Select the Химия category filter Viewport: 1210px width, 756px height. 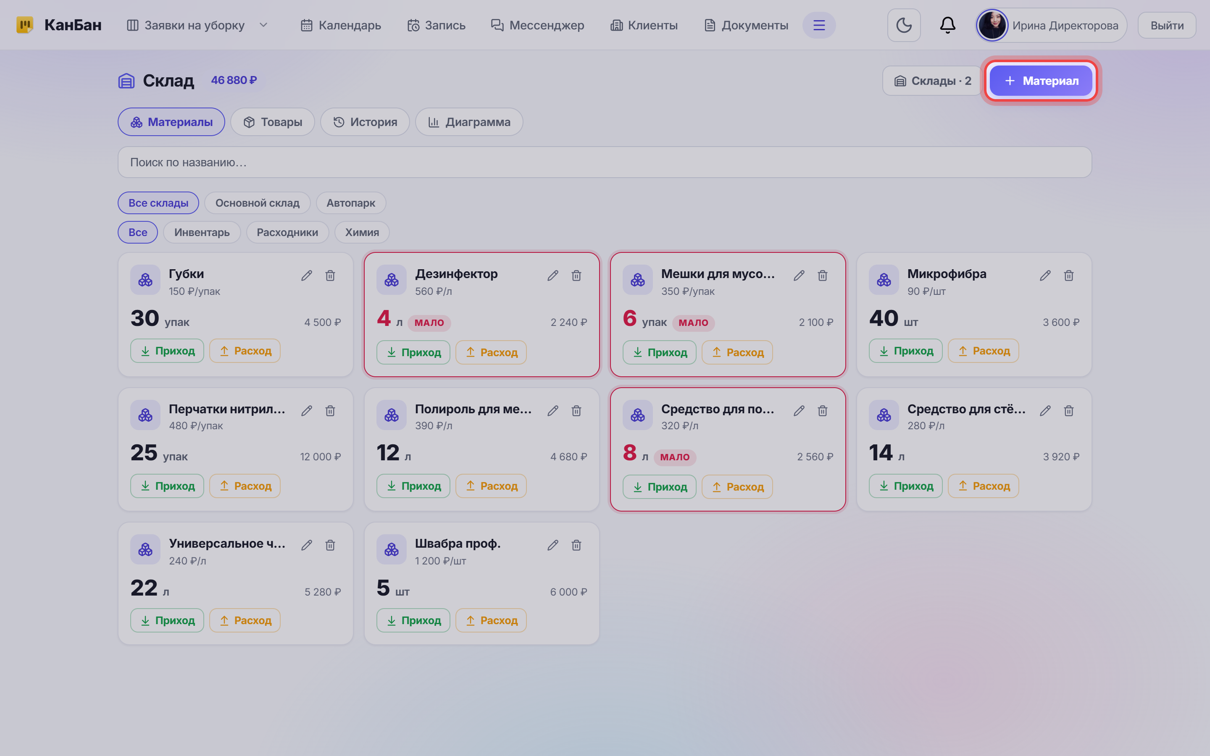point(362,233)
